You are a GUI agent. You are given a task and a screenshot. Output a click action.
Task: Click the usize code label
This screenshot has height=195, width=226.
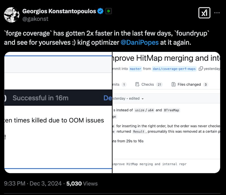(x=140, y=110)
